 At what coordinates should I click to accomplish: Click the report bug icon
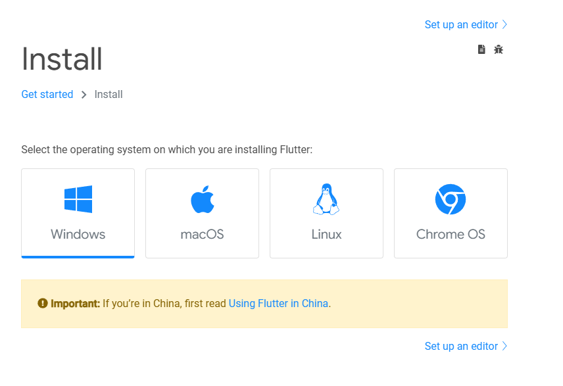[x=499, y=49]
